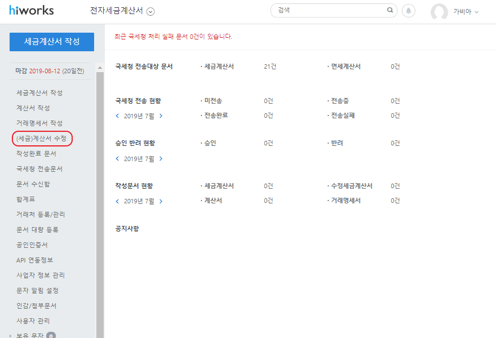
Task: Click the 반려 status label
Action: (x=337, y=143)
